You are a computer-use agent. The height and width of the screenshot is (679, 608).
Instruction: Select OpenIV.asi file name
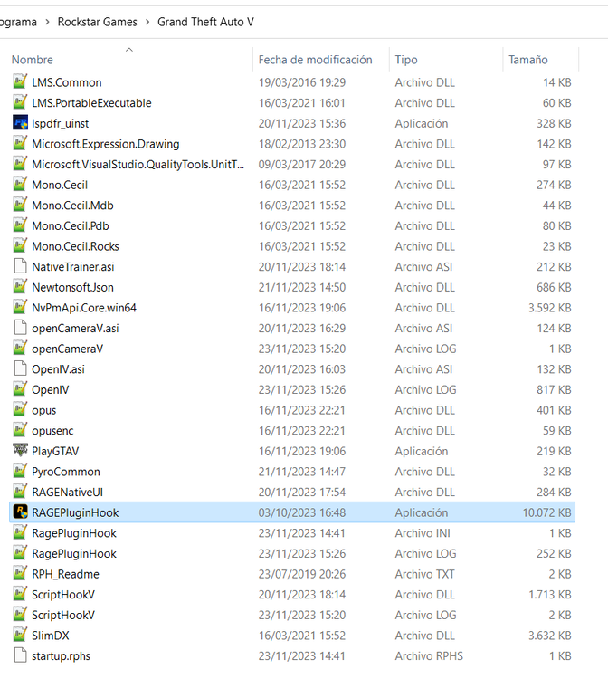coord(59,369)
